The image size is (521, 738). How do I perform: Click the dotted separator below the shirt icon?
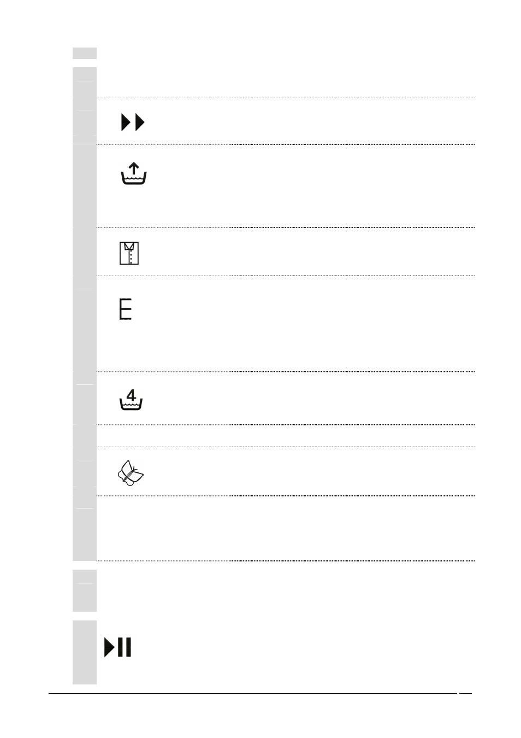285,276
